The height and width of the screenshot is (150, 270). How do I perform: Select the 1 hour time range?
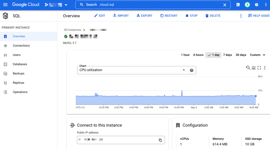click(x=185, y=55)
